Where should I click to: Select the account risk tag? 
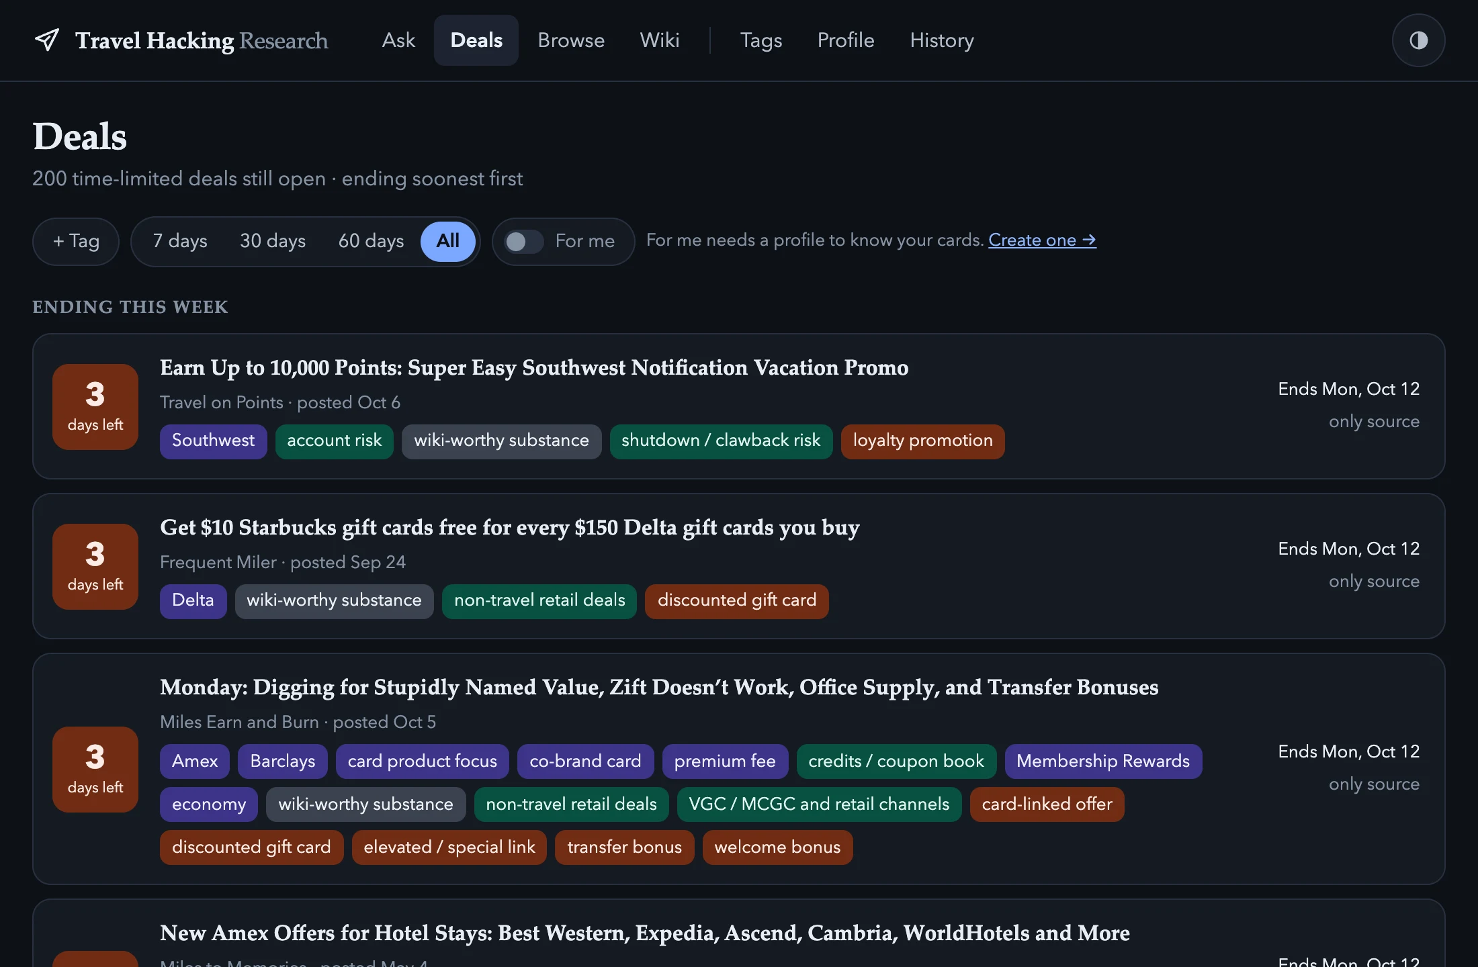334,441
